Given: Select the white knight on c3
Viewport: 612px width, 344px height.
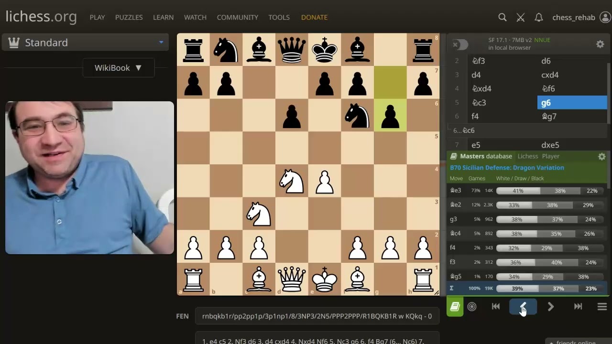Looking at the screenshot, I should [x=259, y=214].
